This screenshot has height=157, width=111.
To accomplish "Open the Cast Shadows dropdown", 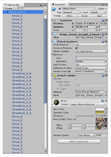I will pos(91,44).
